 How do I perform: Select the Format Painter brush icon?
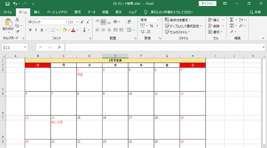coord(17,32)
